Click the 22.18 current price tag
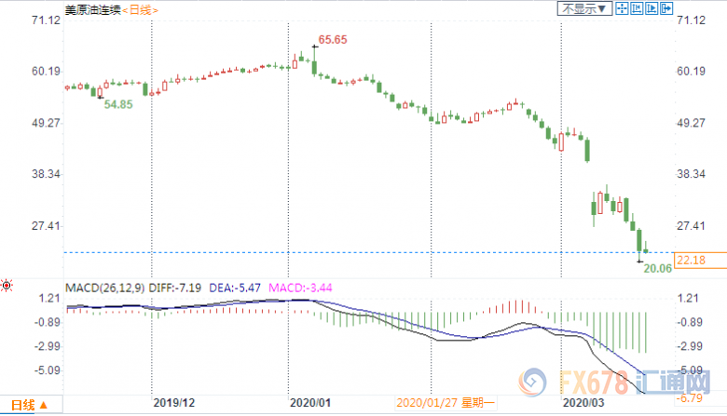The width and height of the screenshot is (727, 416). 700,260
